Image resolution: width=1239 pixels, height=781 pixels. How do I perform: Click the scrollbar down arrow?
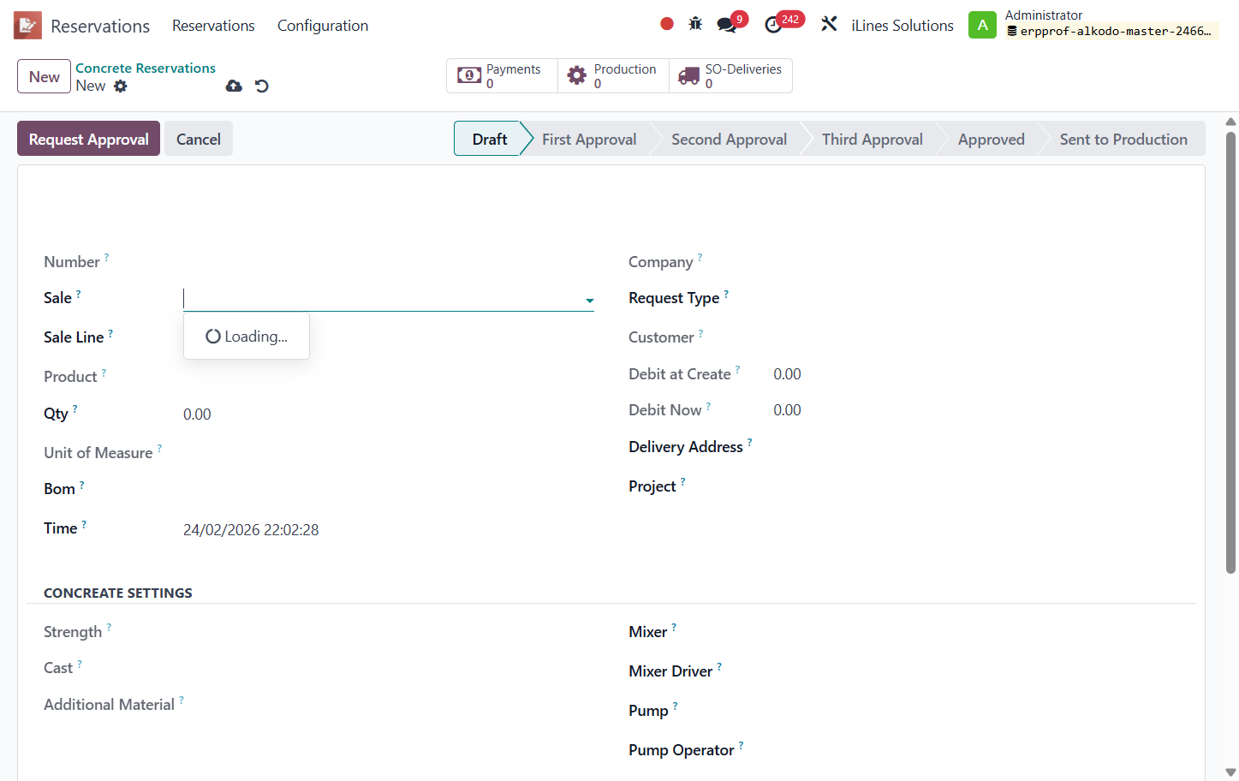coord(1230,772)
